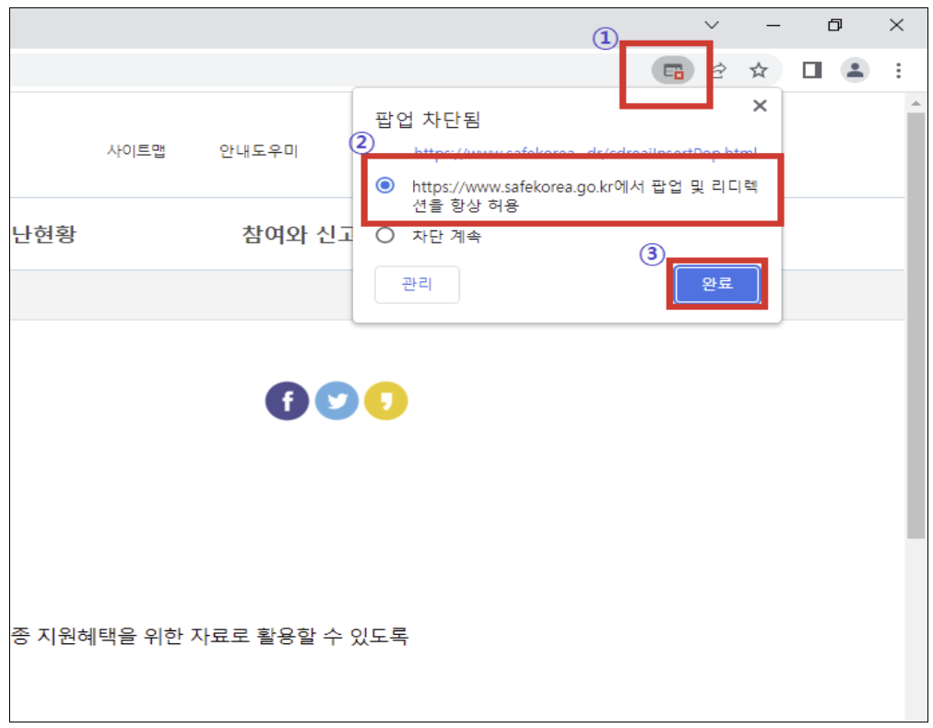Share the page via the Twitter icon
Image resolution: width=933 pixels, height=728 pixels.
pos(337,400)
